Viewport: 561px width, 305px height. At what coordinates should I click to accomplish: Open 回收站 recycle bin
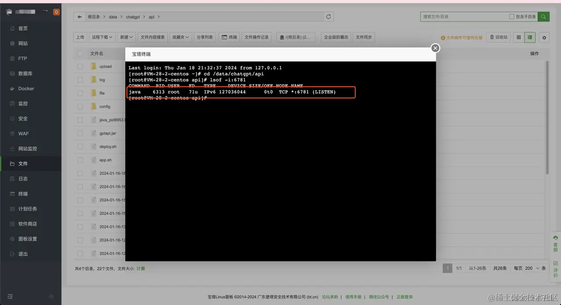pyautogui.click(x=498, y=37)
